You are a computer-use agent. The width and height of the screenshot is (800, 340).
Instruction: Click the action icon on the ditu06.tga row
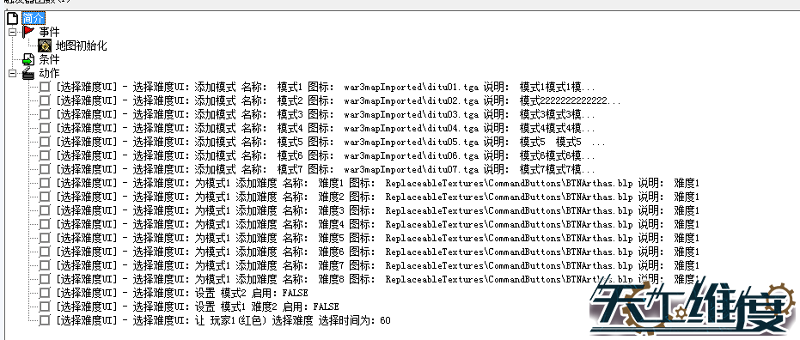(x=45, y=156)
